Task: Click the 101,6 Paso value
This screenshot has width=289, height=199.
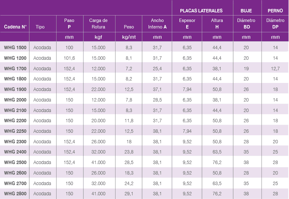Action: tap(69, 58)
